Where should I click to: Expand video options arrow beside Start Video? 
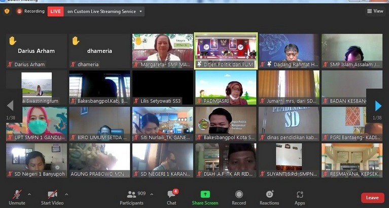[x=66, y=194]
